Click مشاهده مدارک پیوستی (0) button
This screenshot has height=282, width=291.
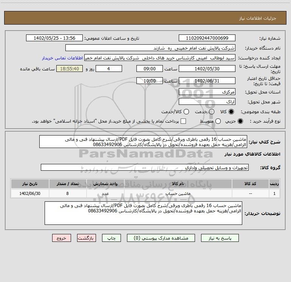pyautogui.click(x=161, y=238)
